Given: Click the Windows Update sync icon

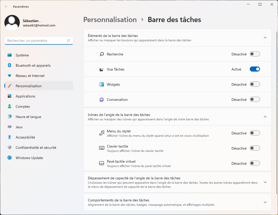Looking at the screenshot, I should click(10, 158).
